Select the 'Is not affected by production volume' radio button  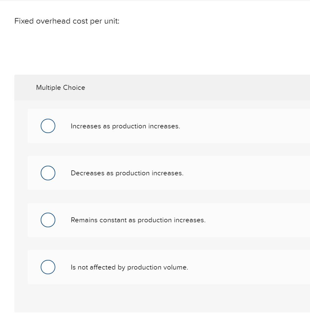pyautogui.click(x=48, y=267)
